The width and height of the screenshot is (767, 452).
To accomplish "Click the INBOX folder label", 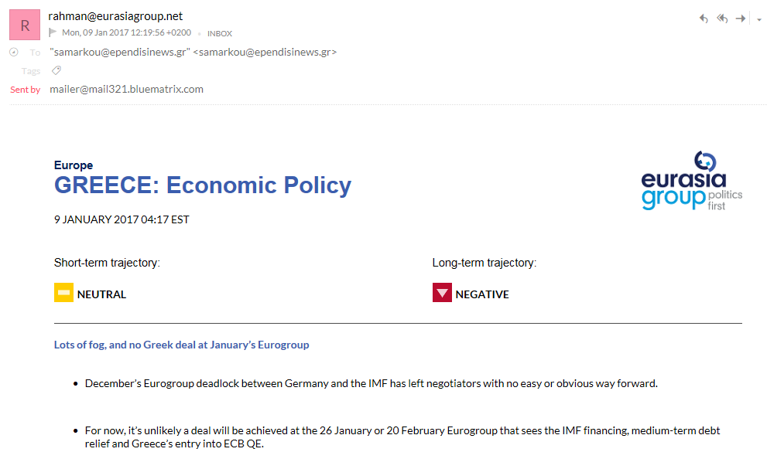I will [x=220, y=34].
